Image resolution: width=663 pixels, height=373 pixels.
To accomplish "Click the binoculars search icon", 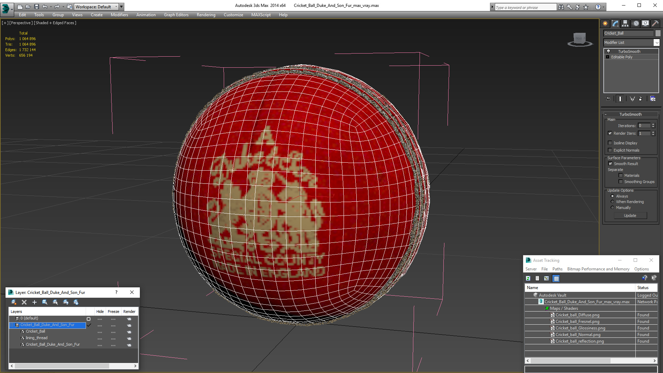I will (561, 7).
